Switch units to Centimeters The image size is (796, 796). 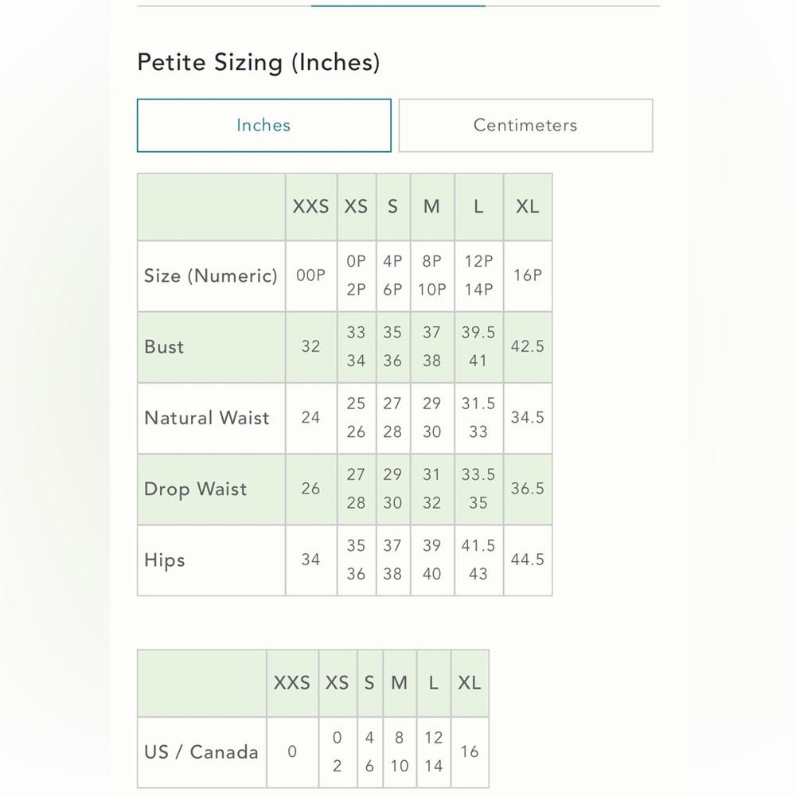pos(525,126)
